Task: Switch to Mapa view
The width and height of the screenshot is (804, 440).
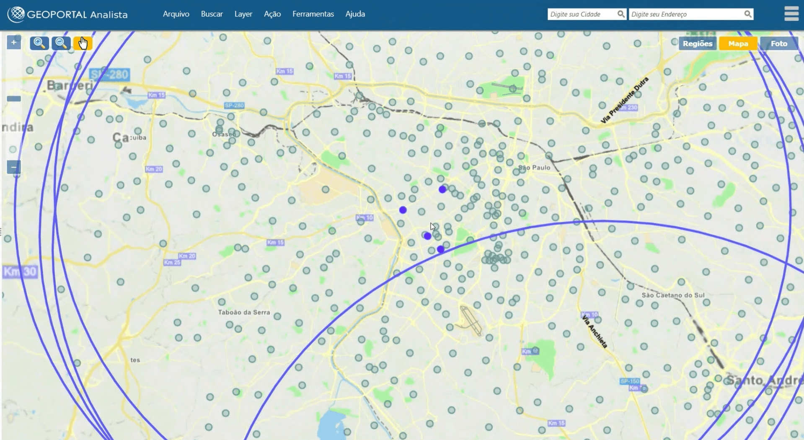Action: 738,44
